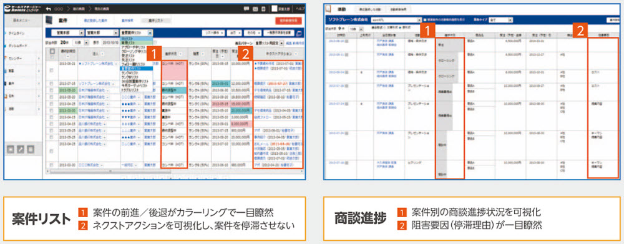Toggle the select-all checkbox in table header
Screen dimensions: 624x244
click(52, 51)
